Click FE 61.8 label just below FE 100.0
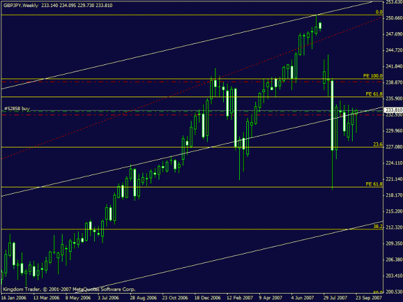This screenshot has height=302, width=403. pyautogui.click(x=374, y=94)
